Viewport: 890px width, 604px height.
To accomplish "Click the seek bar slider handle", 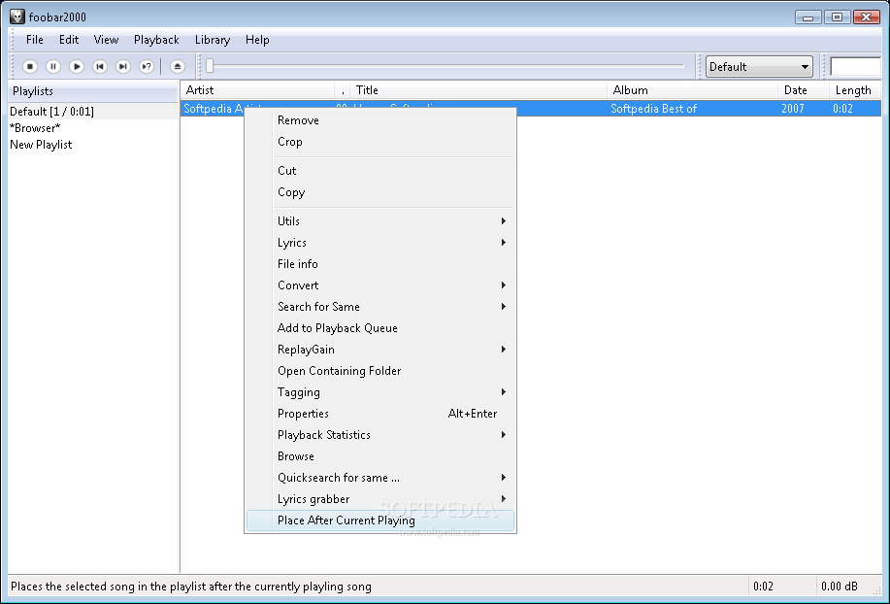I will (x=210, y=66).
